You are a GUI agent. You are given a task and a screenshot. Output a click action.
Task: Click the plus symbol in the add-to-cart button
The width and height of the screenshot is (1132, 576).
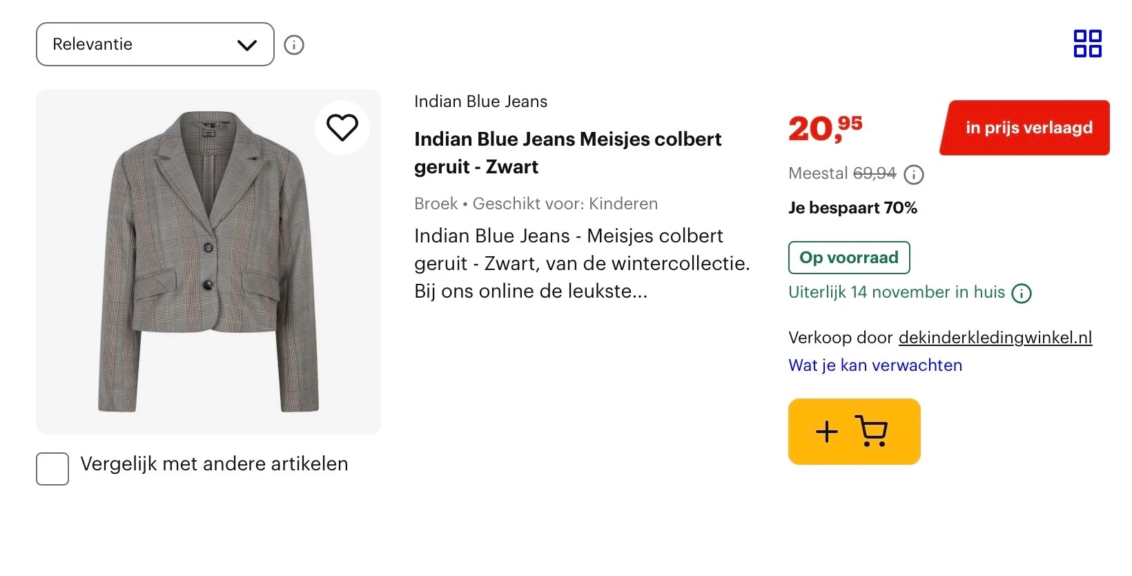pyautogui.click(x=826, y=432)
